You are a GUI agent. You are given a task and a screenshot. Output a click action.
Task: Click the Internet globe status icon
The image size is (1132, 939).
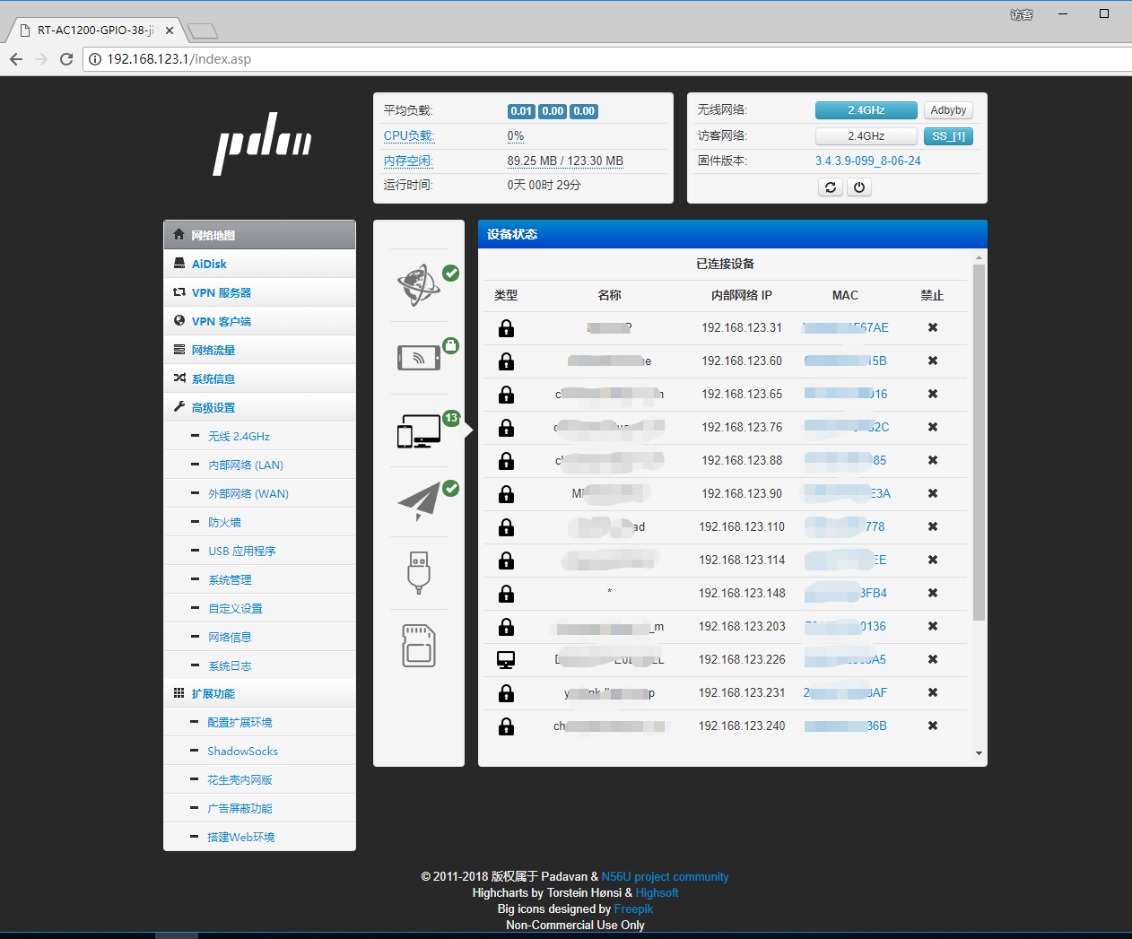[x=419, y=285]
